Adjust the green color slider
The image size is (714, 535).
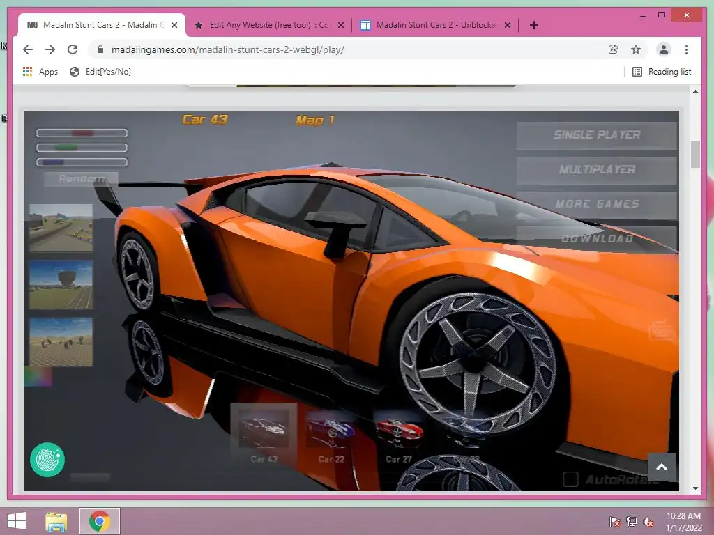[82, 148]
